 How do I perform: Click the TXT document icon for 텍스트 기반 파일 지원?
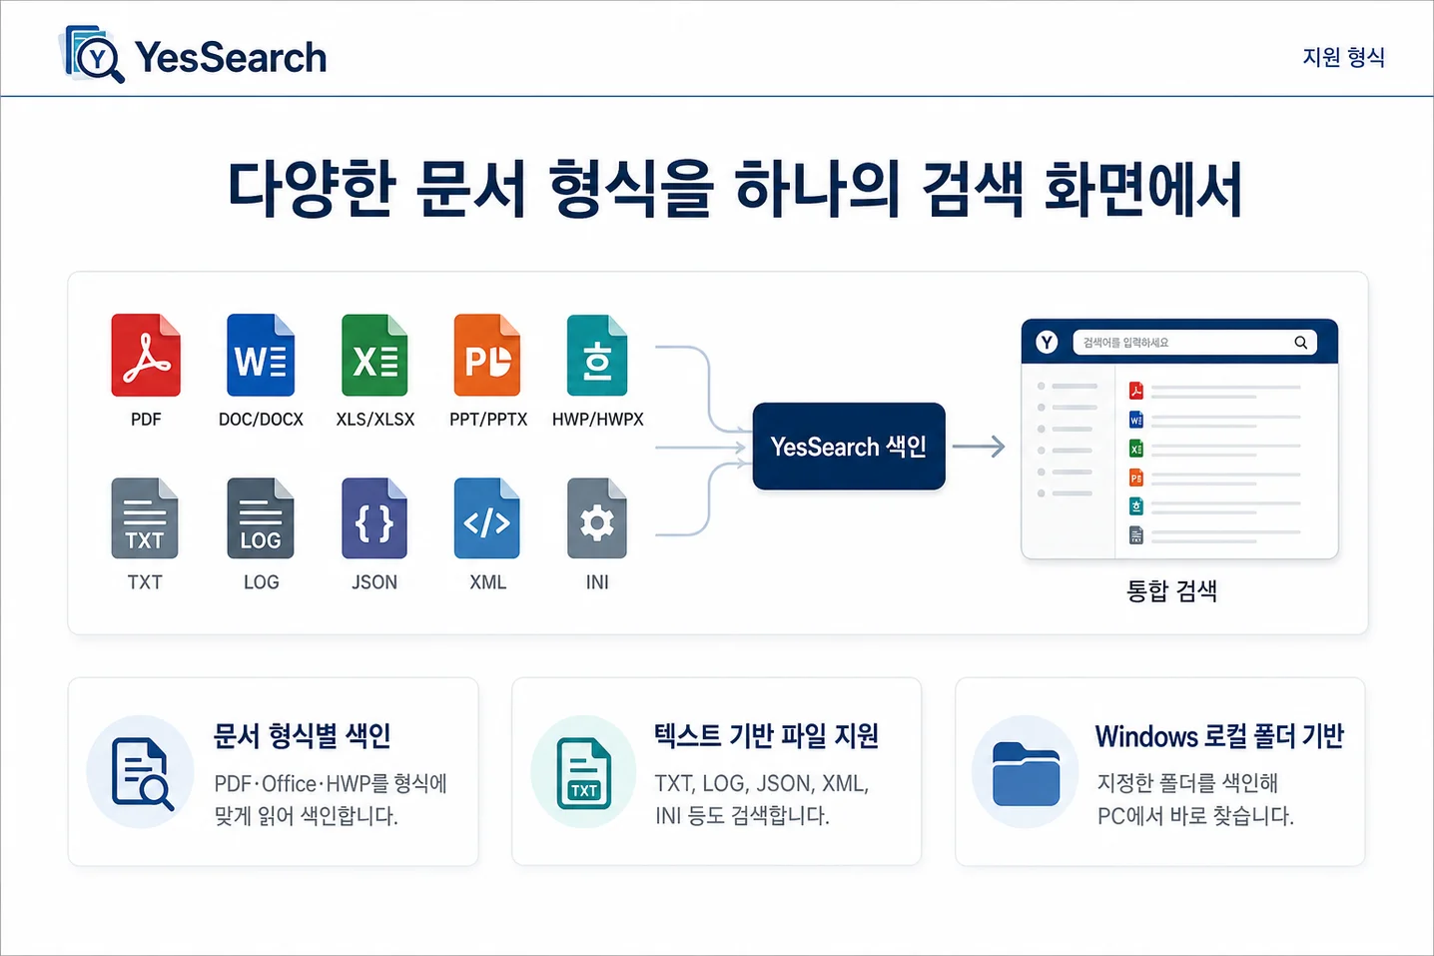click(584, 772)
